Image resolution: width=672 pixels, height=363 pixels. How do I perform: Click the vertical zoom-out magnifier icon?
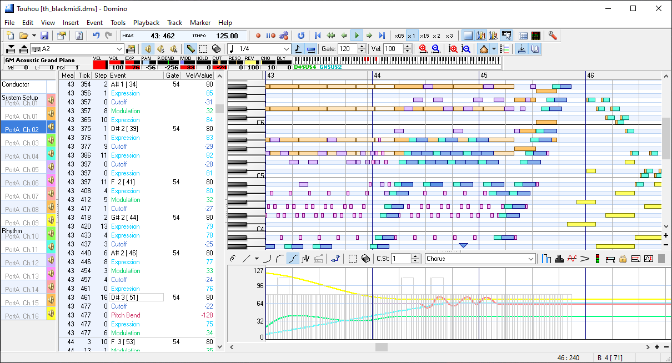[x=466, y=49]
